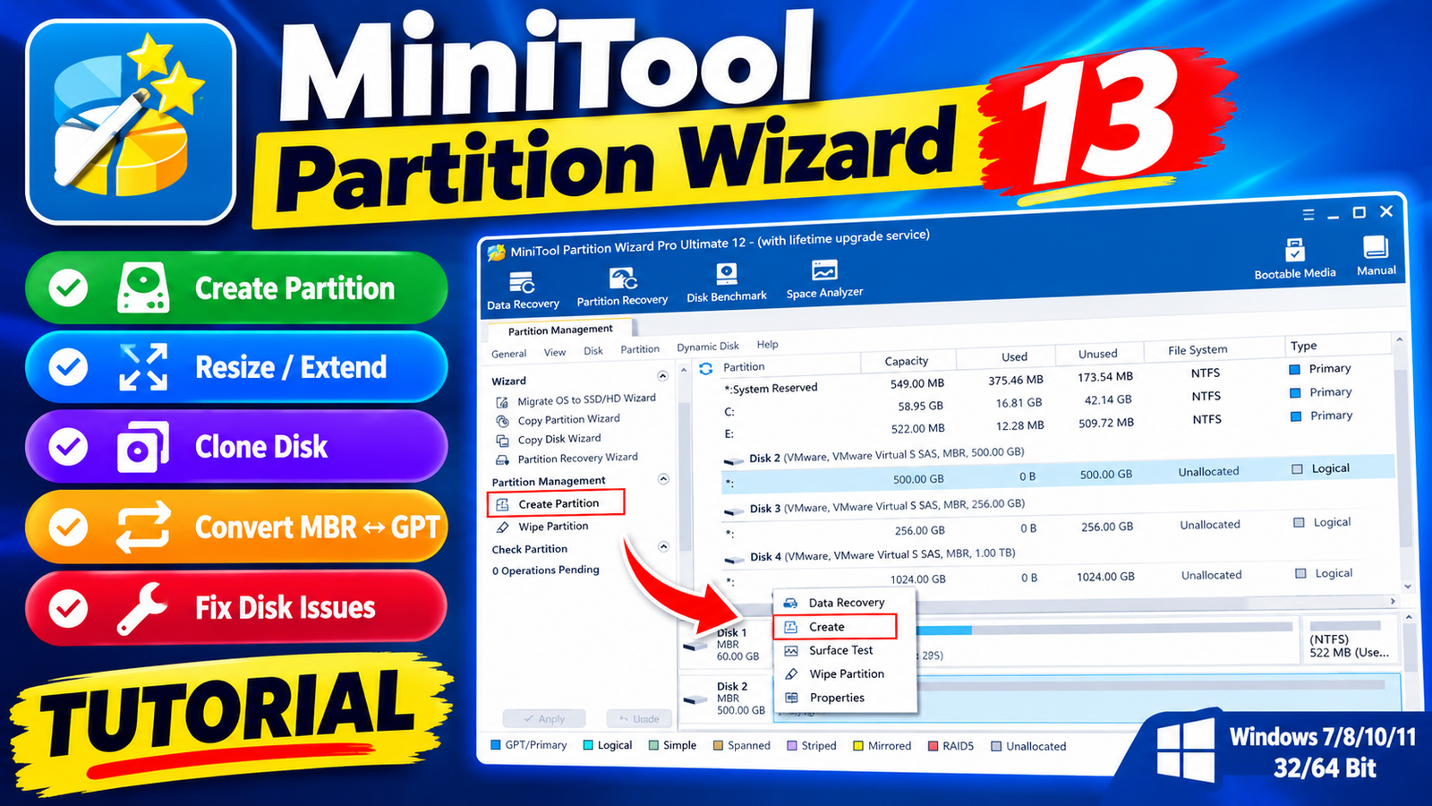
Task: Launch Partition Recovery from the toolbar
Action: (622, 287)
